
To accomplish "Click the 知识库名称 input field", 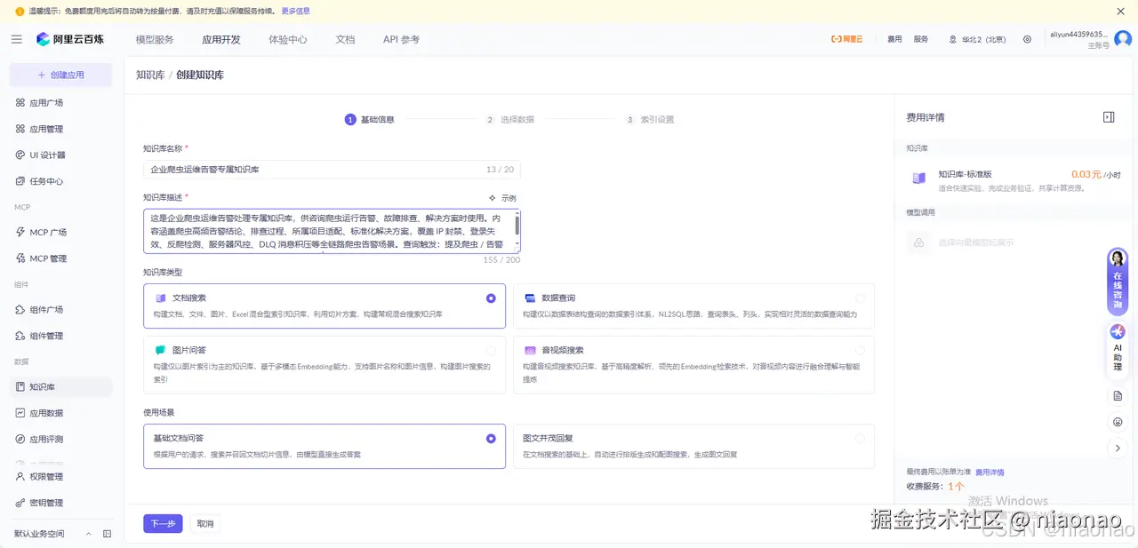I will 324,167.
